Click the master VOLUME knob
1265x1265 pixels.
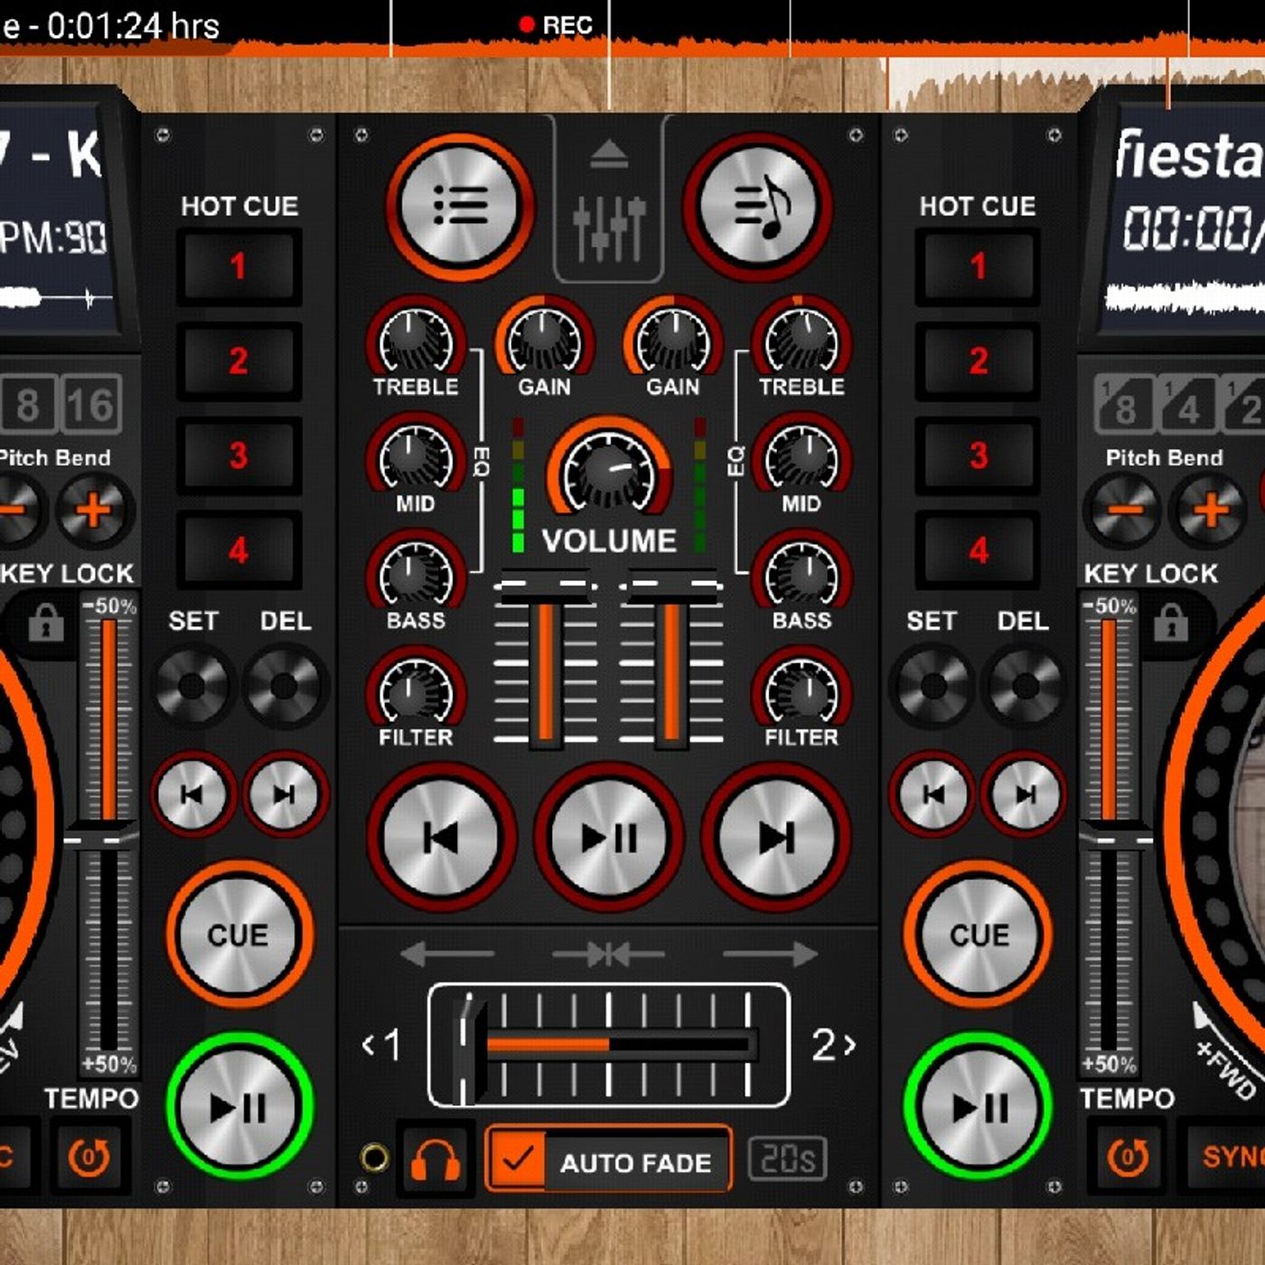(x=609, y=470)
